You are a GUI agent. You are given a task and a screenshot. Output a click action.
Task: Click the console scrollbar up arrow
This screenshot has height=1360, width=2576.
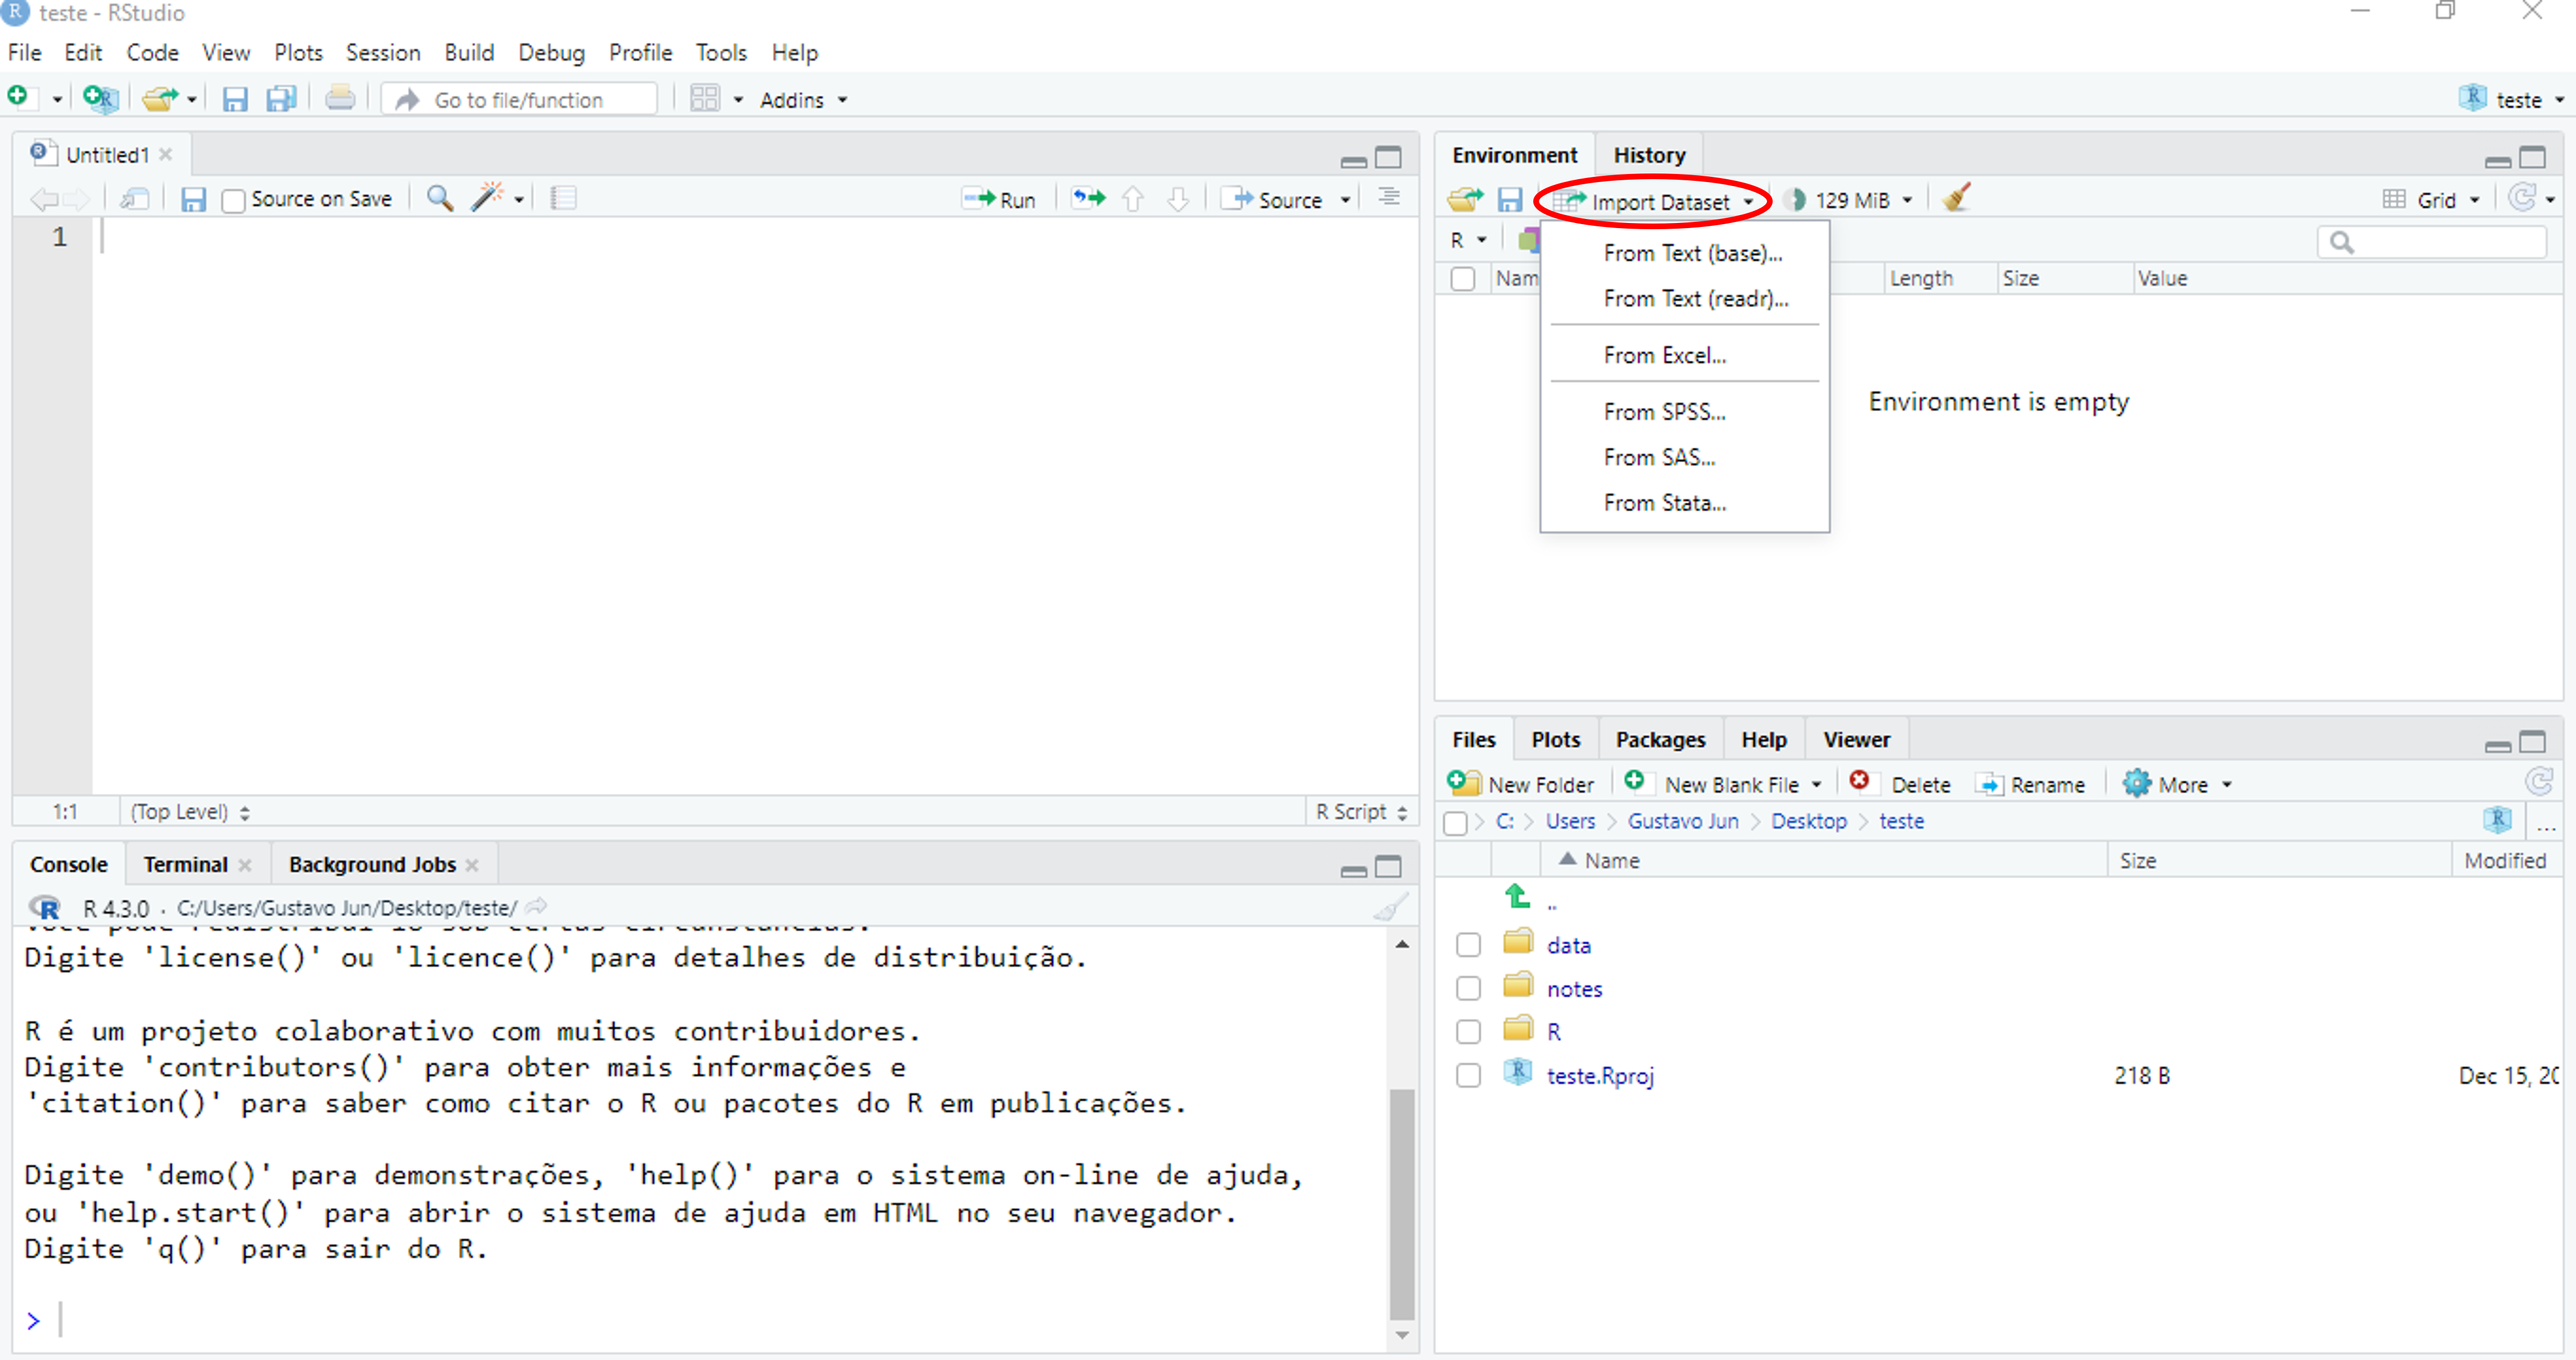pyautogui.click(x=1402, y=945)
